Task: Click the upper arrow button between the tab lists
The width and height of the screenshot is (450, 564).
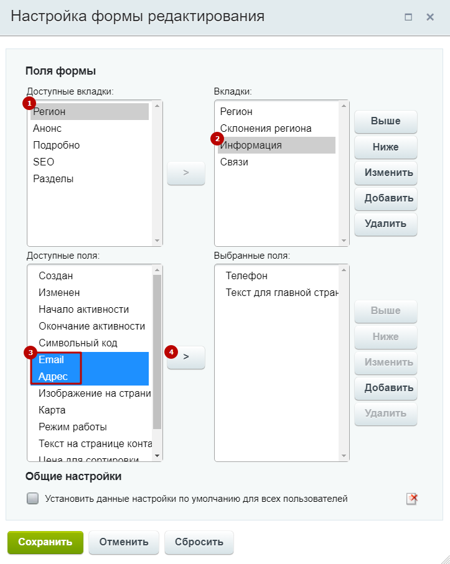Action: pos(186,173)
